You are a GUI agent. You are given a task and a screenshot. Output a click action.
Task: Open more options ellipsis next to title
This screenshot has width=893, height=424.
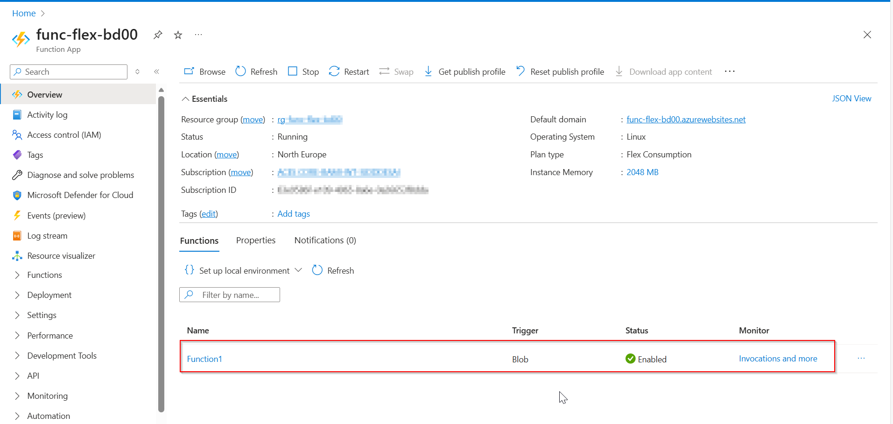coord(198,35)
